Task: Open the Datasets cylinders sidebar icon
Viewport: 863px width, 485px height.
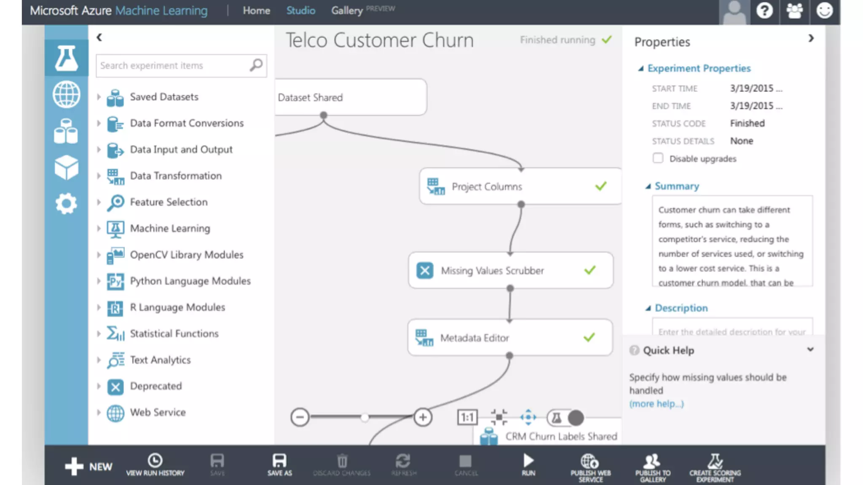Action: click(x=66, y=131)
